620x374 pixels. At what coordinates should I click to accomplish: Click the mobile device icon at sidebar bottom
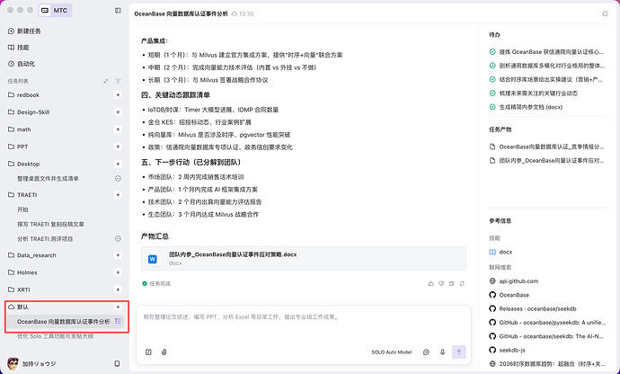click(117, 363)
